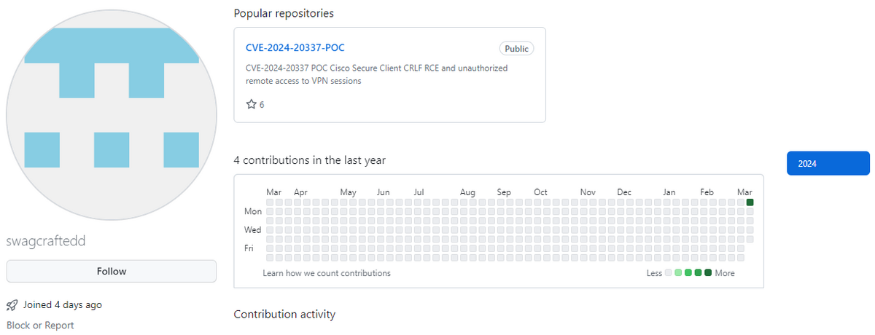
Task: Click the 4 contributions in the last year heading
Action: click(x=309, y=160)
